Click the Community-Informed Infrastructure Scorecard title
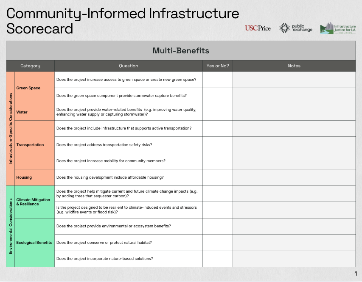 pyautogui.click(x=123, y=21)
